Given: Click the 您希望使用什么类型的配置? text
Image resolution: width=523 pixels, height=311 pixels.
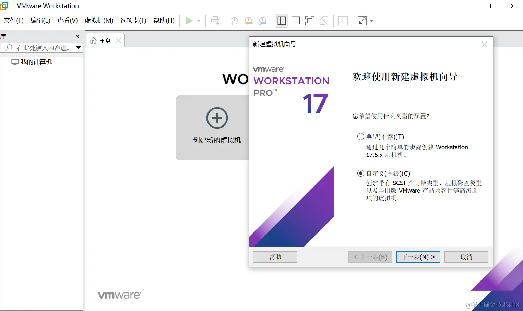Looking at the screenshot, I should coord(391,116).
